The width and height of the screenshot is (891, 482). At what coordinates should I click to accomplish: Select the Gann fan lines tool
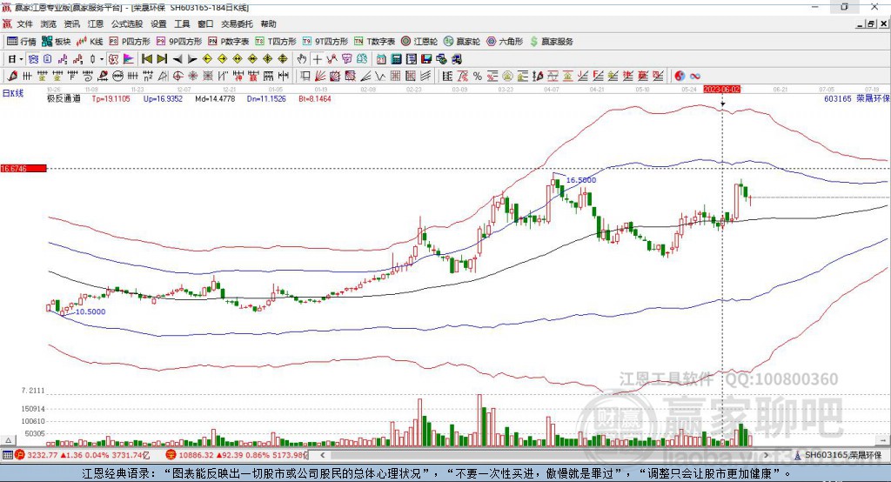click(x=320, y=77)
